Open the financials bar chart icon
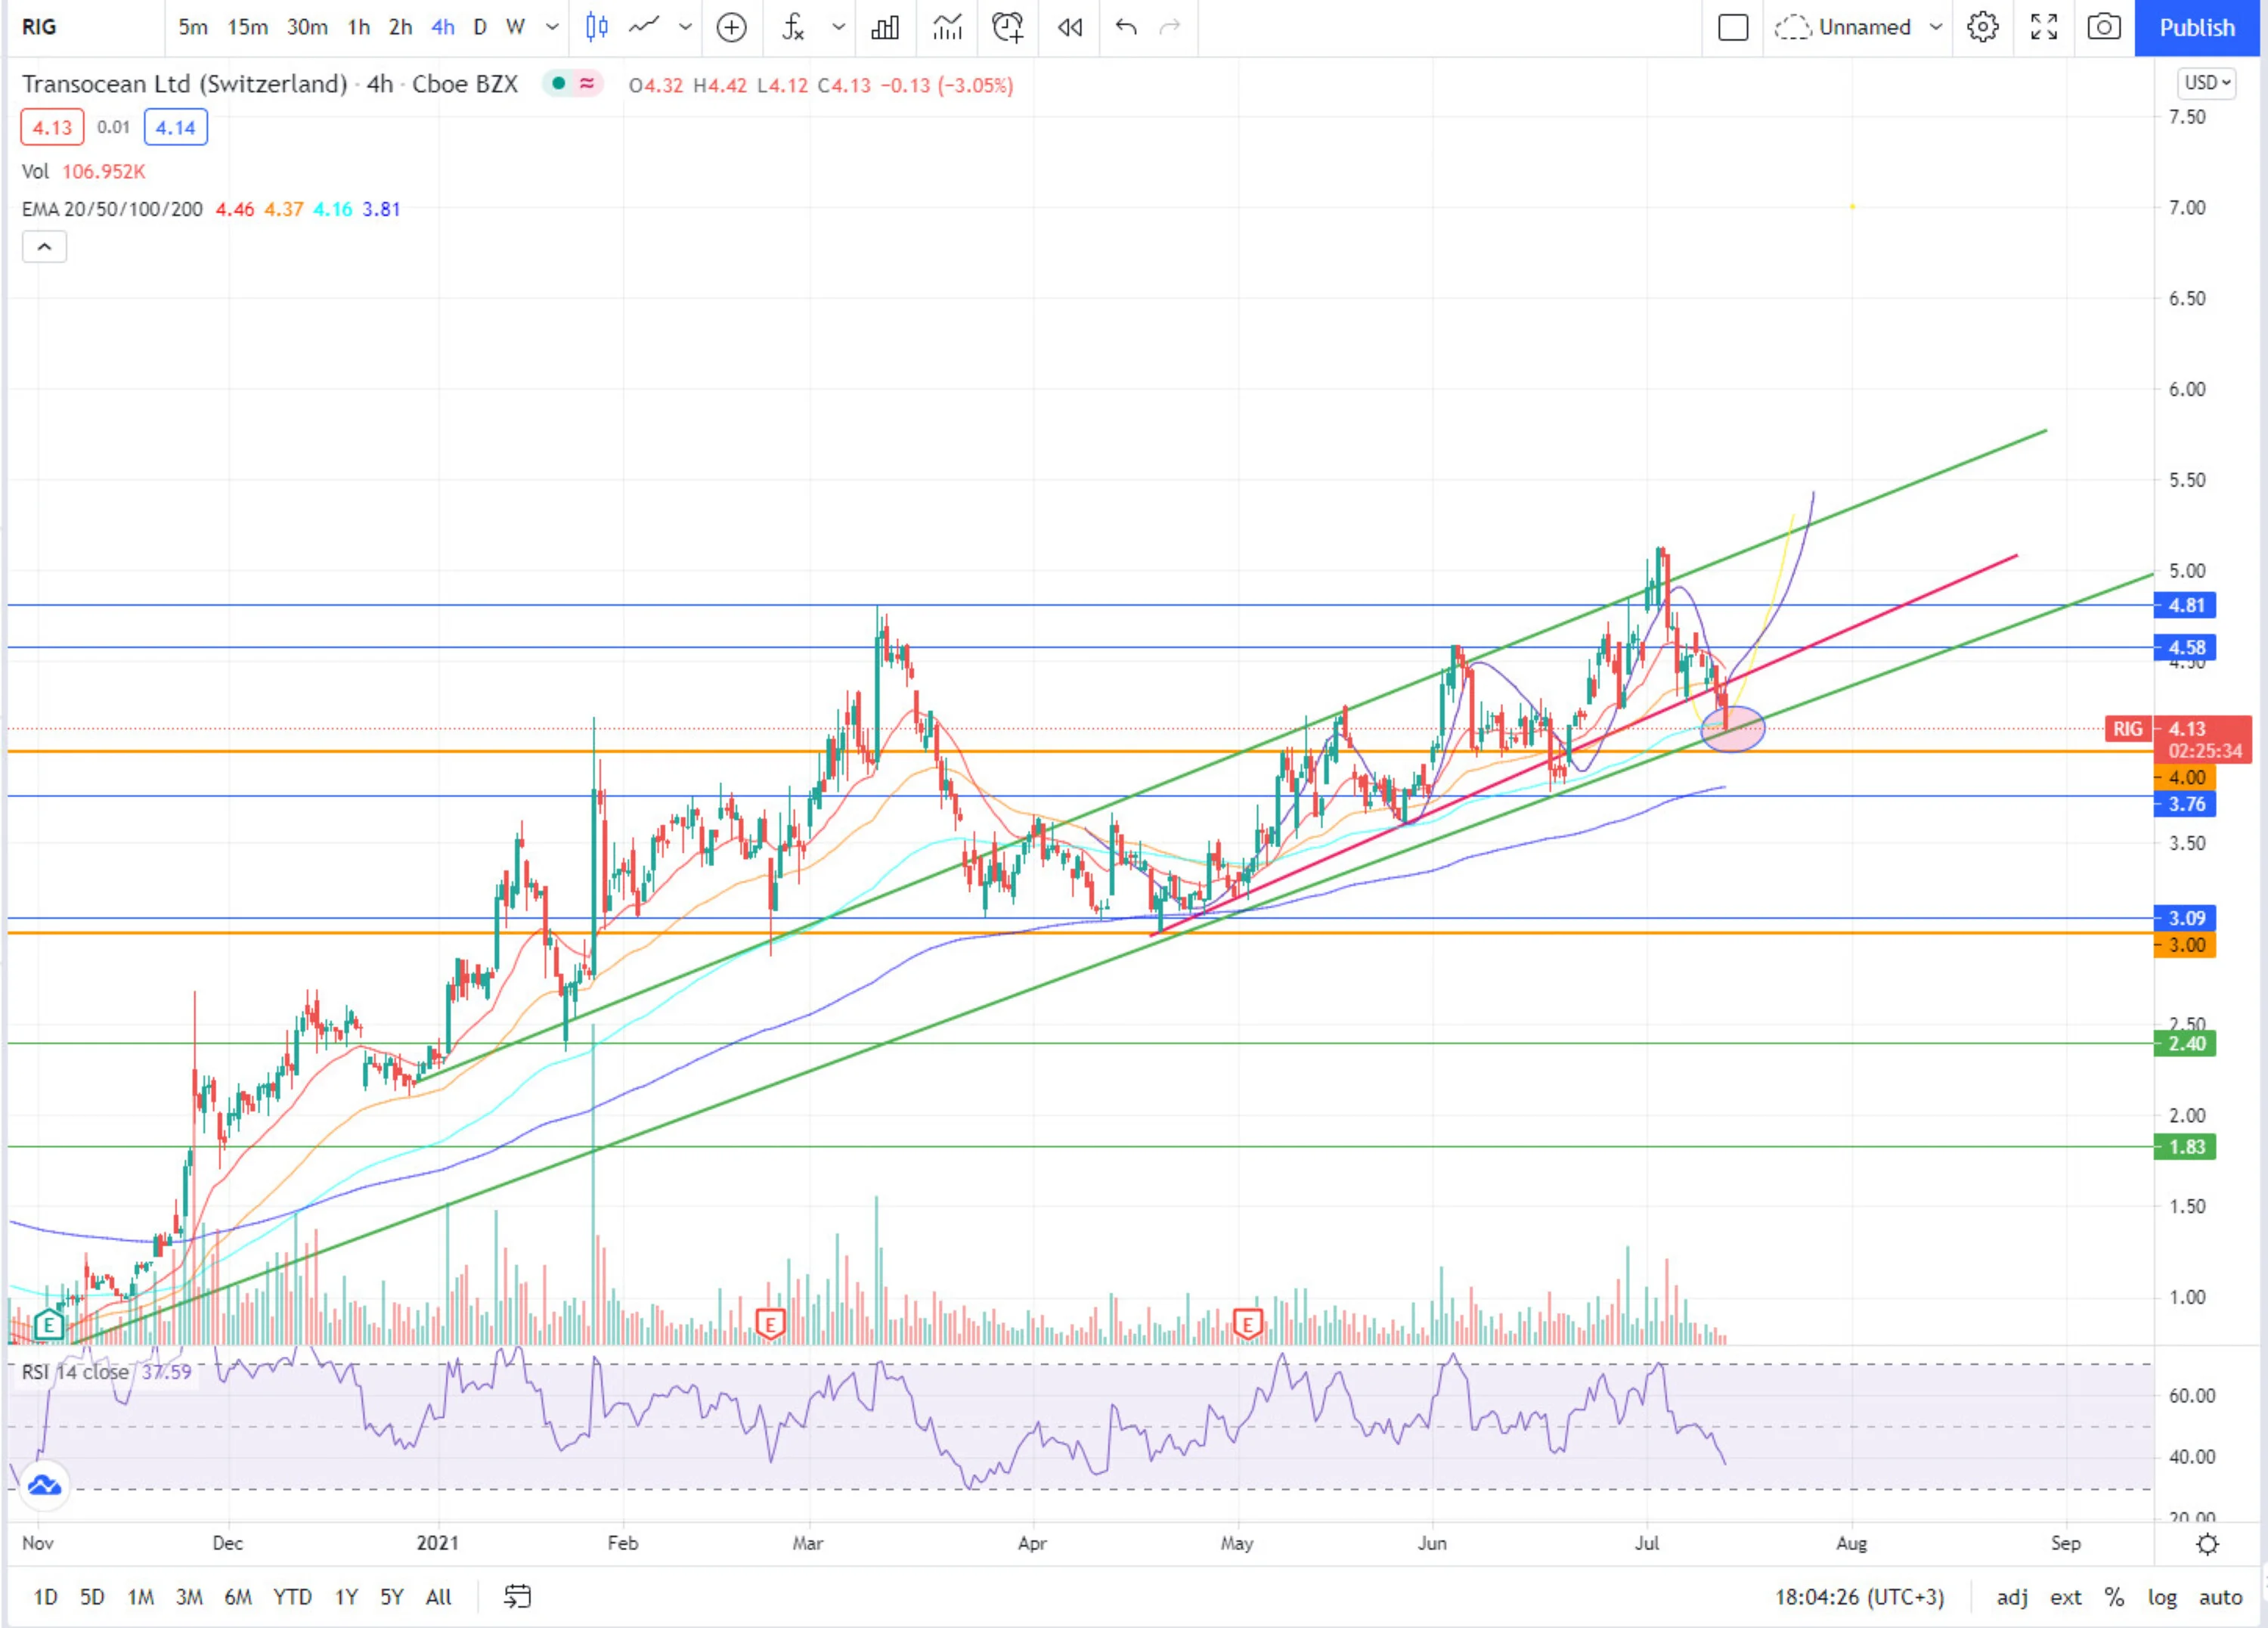Image resolution: width=2268 pixels, height=1628 pixels. tap(885, 27)
